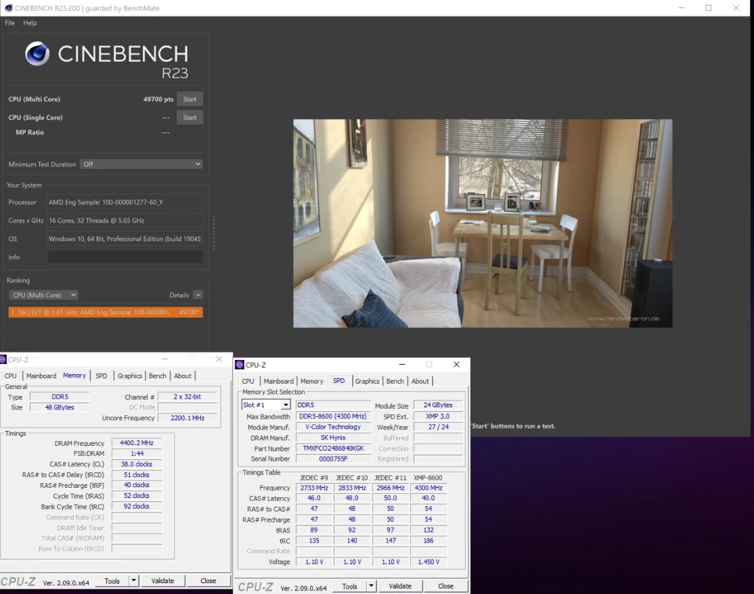The height and width of the screenshot is (594, 754).
Task: Click the DRAM Frequency 4400.2 MHz value
Action: pyautogui.click(x=137, y=443)
